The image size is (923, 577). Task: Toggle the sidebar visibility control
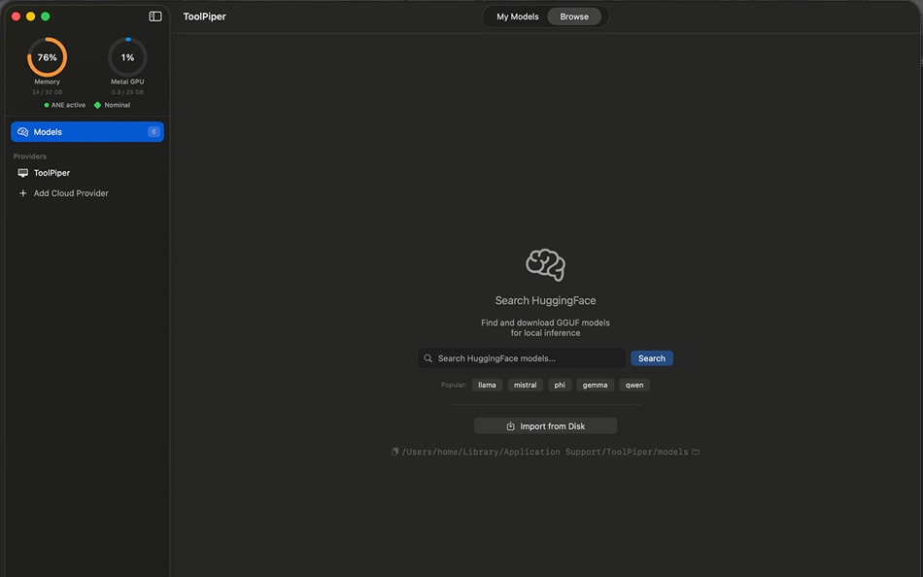coord(154,15)
